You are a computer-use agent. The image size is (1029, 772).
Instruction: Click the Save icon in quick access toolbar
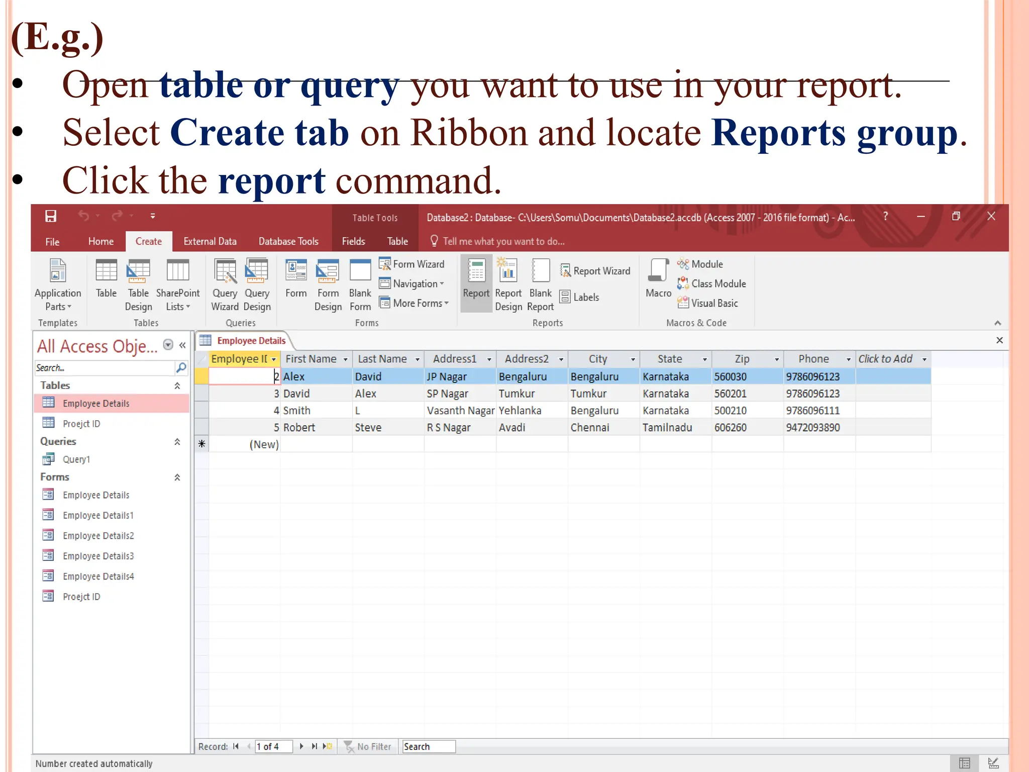[51, 216]
